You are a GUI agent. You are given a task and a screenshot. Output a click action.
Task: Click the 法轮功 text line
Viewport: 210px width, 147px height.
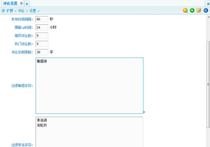[42, 125]
